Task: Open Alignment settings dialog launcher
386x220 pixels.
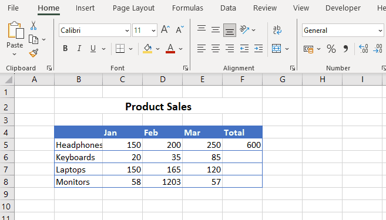Action: pyautogui.click(x=293, y=68)
